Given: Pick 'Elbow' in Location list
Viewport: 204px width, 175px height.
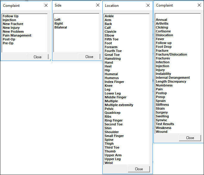Looking at the screenshot, I should [109, 35].
